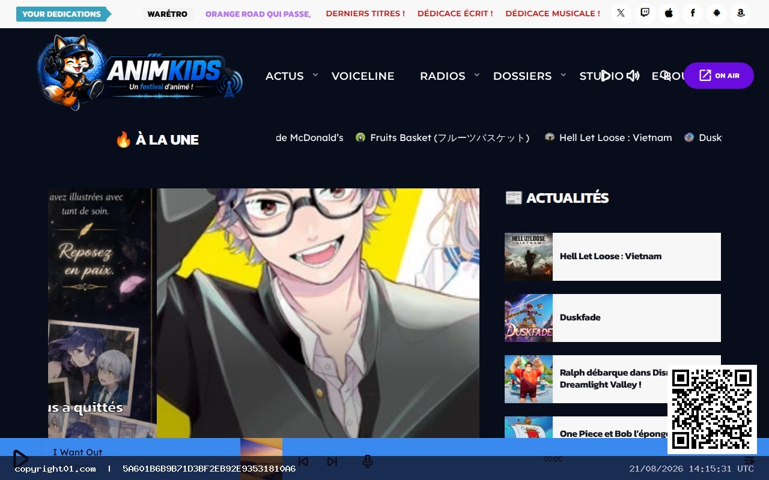The image size is (769, 480).
Task: Skip to next track in bottom player
Action: point(332,461)
